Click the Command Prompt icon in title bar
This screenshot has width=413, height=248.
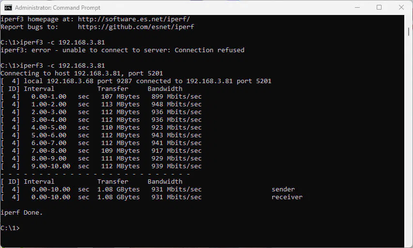8,8
